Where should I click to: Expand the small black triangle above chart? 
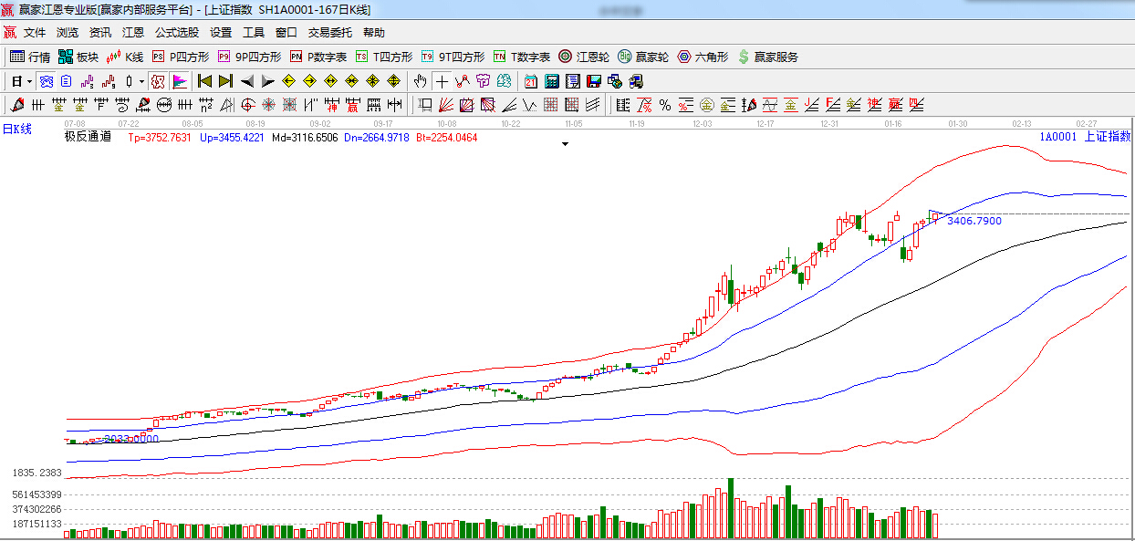[x=565, y=144]
